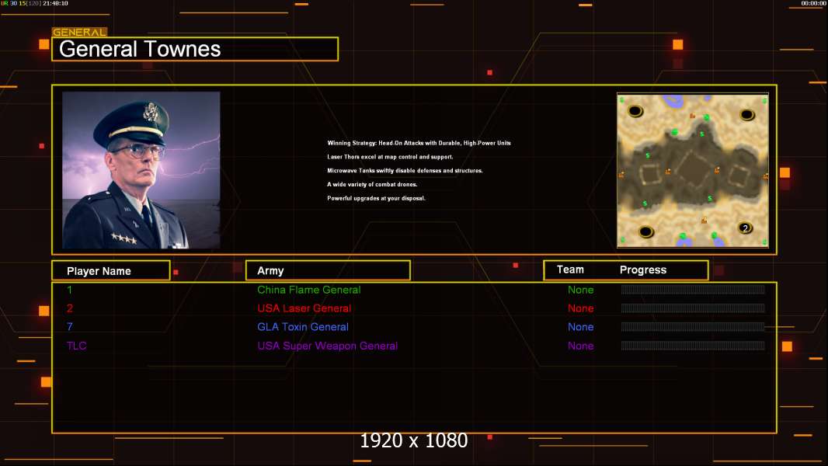
Task: Select start position 2 marker on minimap
Action: 745,228
